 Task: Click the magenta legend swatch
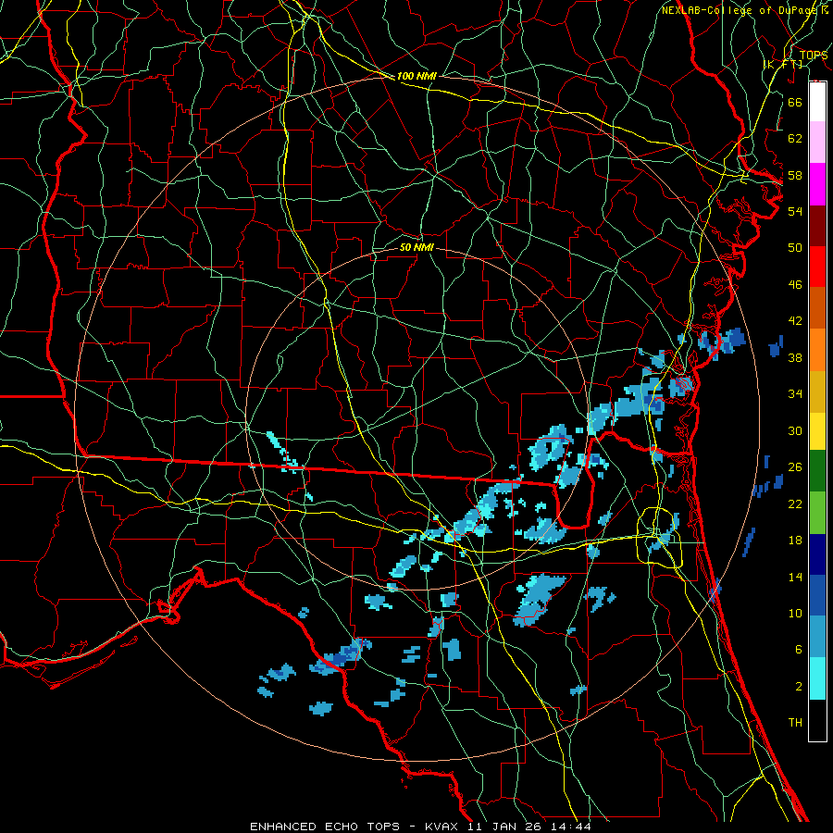pos(817,184)
